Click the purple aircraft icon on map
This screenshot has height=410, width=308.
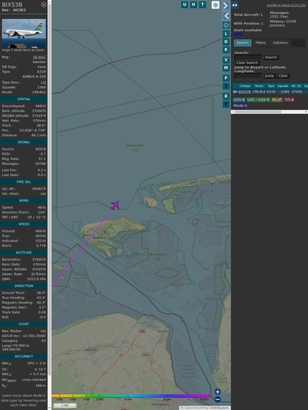tap(115, 205)
